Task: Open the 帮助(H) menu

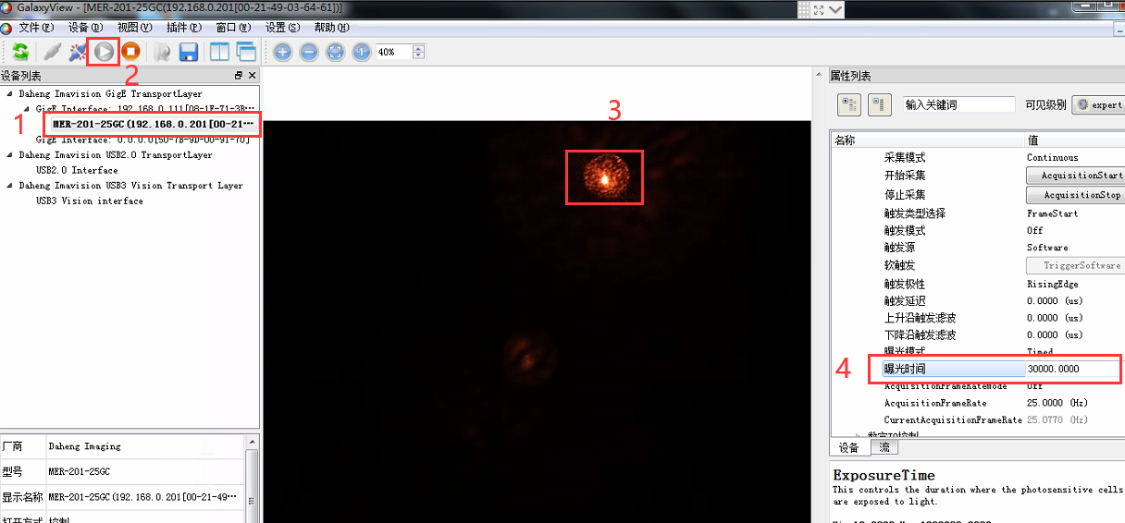Action: (331, 28)
